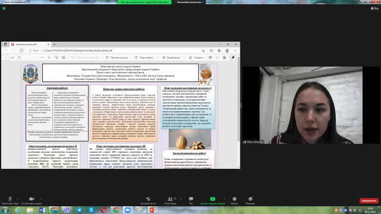This screenshot has width=381, height=214.
Task: Open Zoom View (Вид) layout option
Action: [x=374, y=8]
